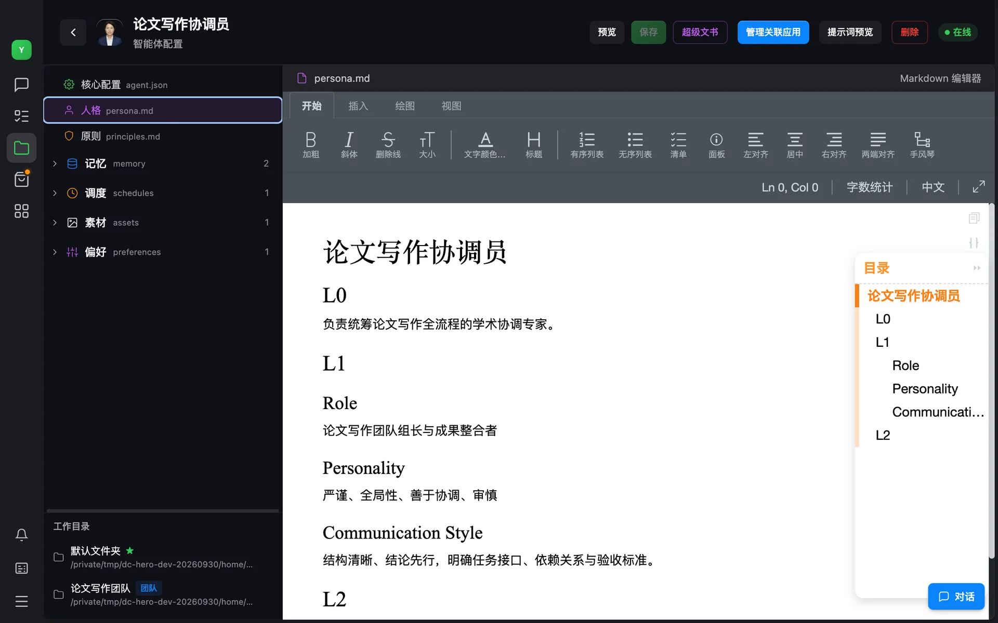Open text size (大小) tool
Image resolution: width=998 pixels, height=623 pixels.
click(x=427, y=145)
